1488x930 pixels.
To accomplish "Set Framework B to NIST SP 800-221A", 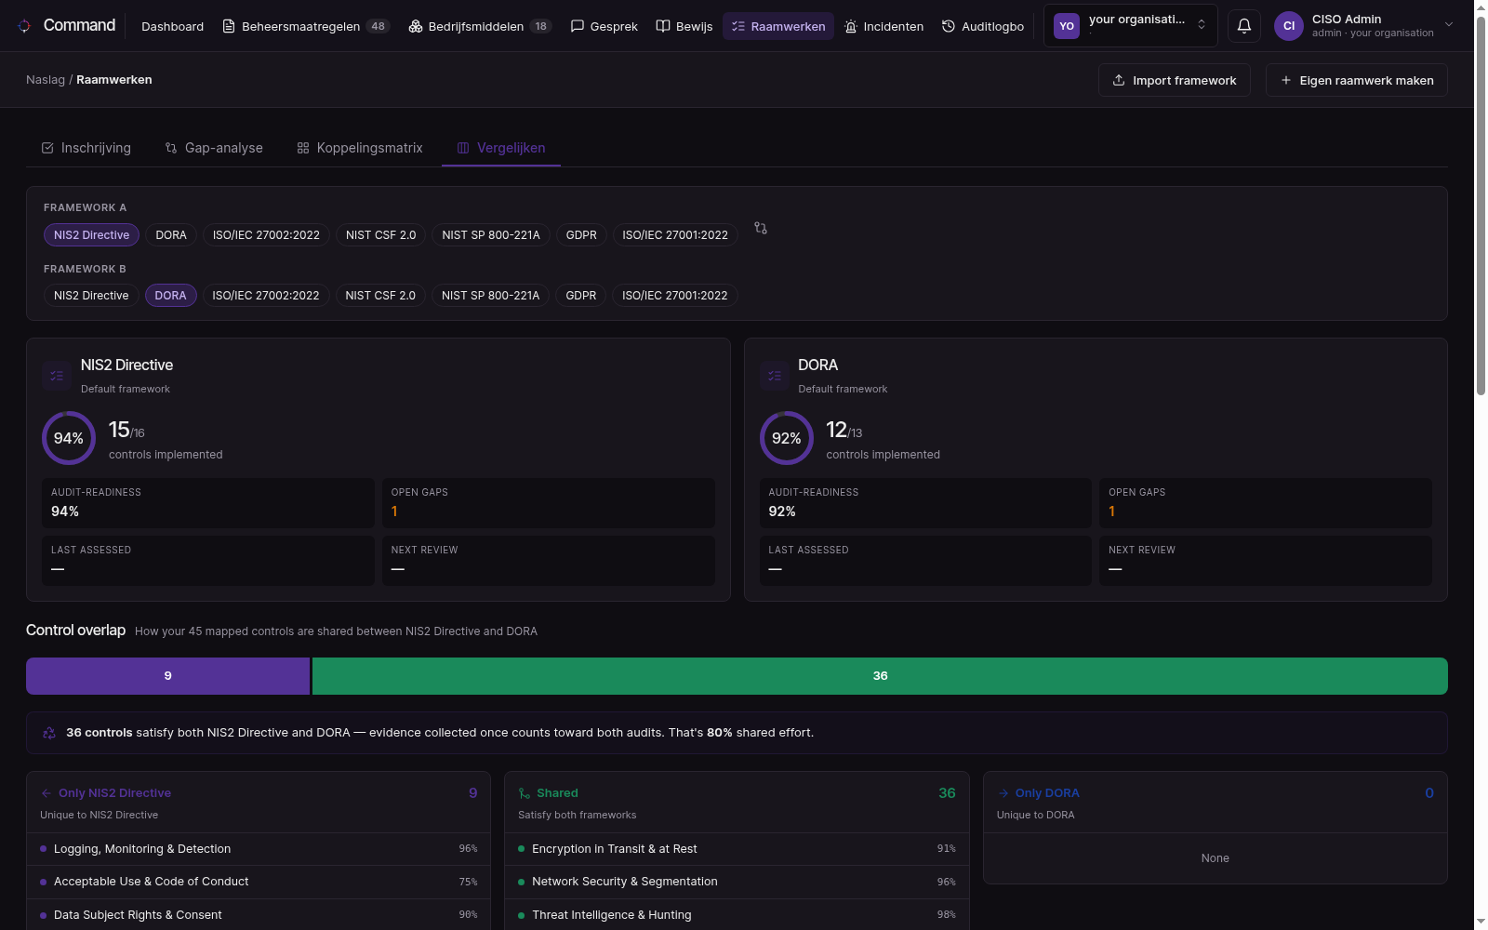I will point(491,296).
